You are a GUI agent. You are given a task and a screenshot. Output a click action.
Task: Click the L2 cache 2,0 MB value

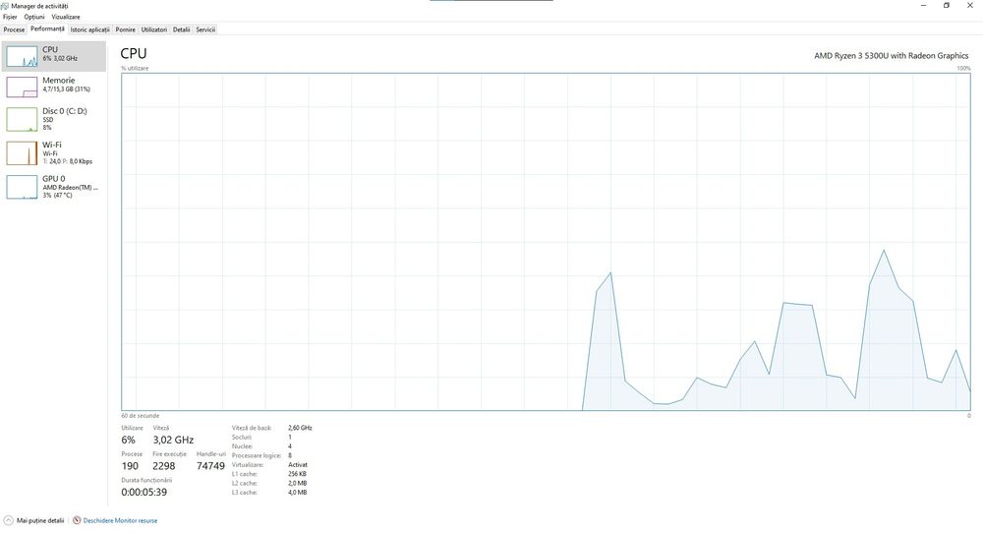pos(297,484)
